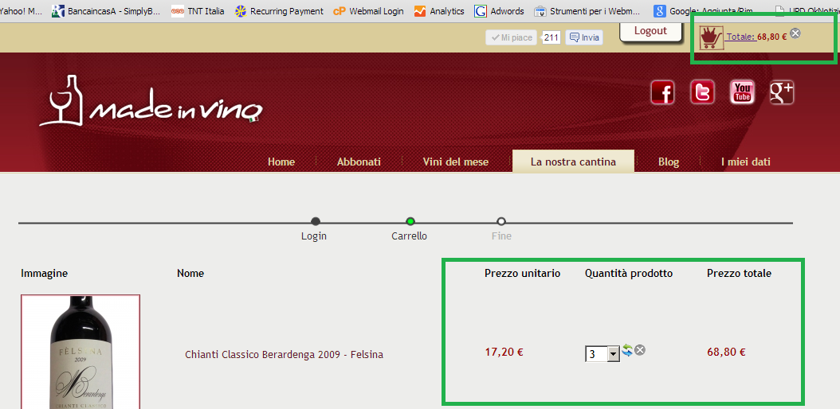
Task: Click the Login step marker
Action: [x=315, y=221]
